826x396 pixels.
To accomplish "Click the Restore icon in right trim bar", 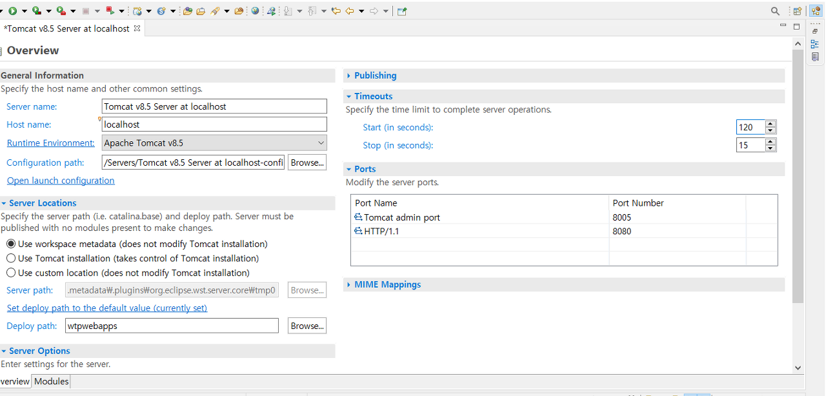I will click(815, 31).
